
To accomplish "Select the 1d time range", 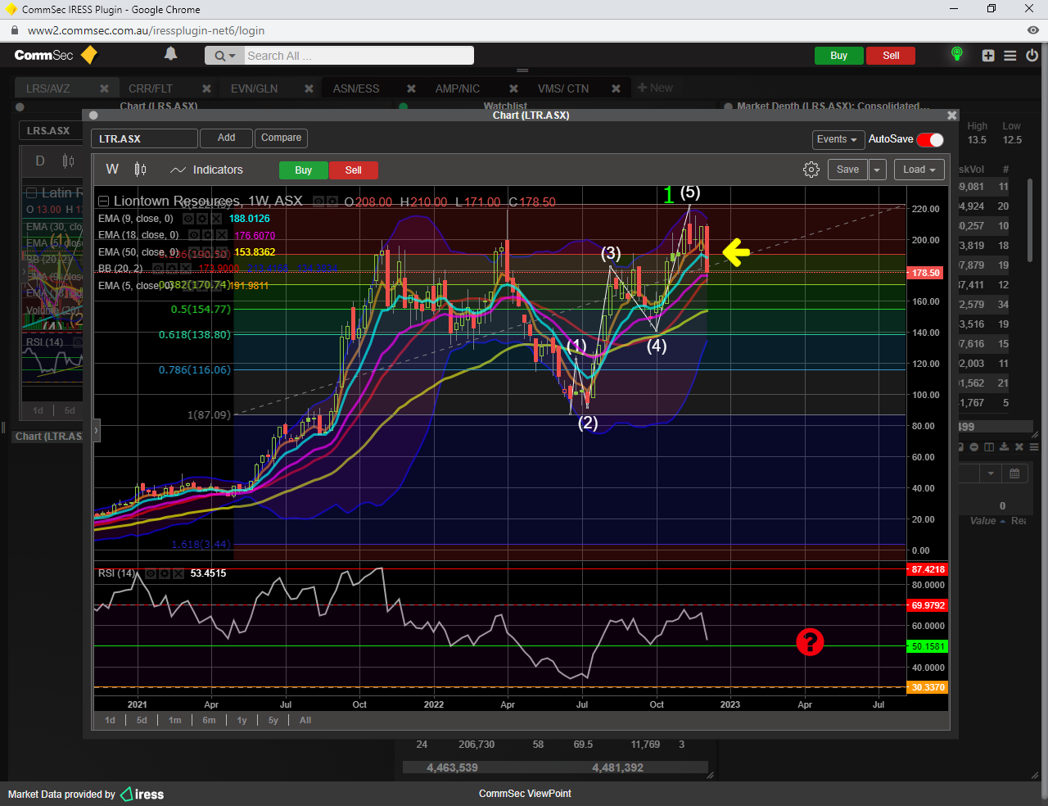I will coord(111,720).
